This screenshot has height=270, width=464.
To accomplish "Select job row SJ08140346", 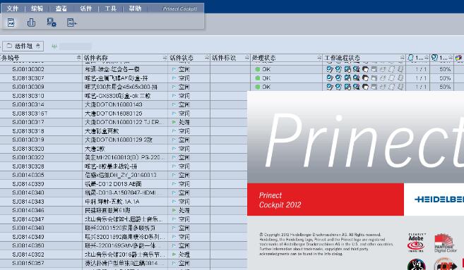I will coord(124,210).
